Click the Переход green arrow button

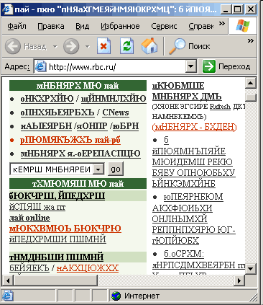click(209, 66)
